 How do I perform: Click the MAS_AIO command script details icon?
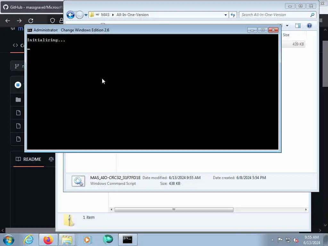tap(78, 181)
